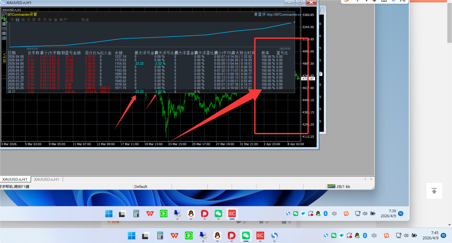Open WeChat on the bottom taskbar
452x243 pixels.
[x=246, y=235]
